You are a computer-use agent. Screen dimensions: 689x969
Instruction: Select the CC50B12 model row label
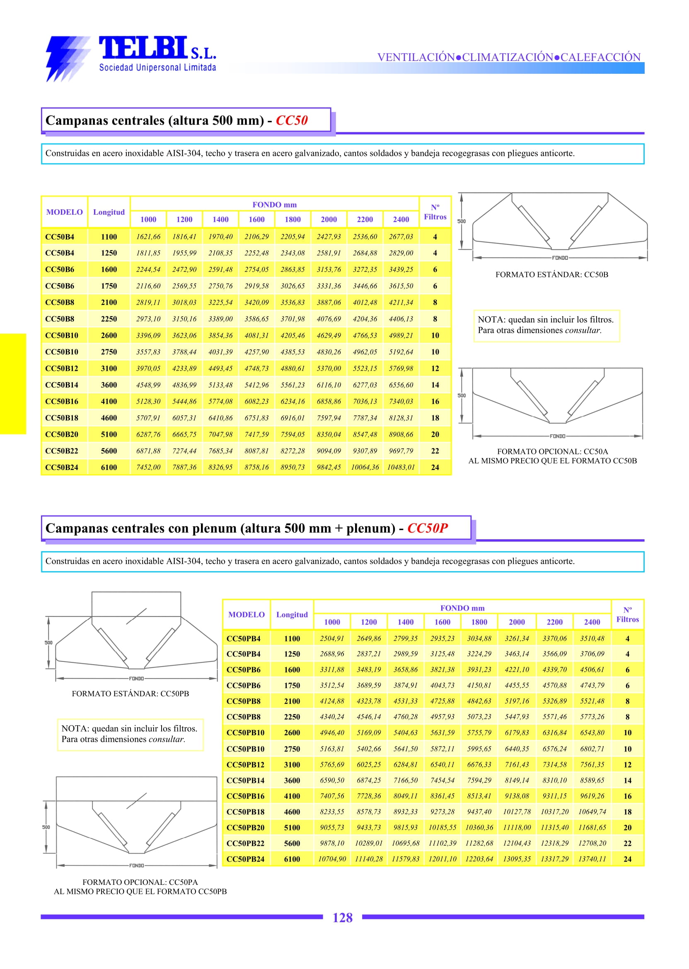coord(61,368)
